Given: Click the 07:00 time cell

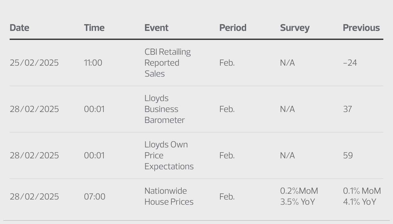Looking at the screenshot, I should pos(94,197).
